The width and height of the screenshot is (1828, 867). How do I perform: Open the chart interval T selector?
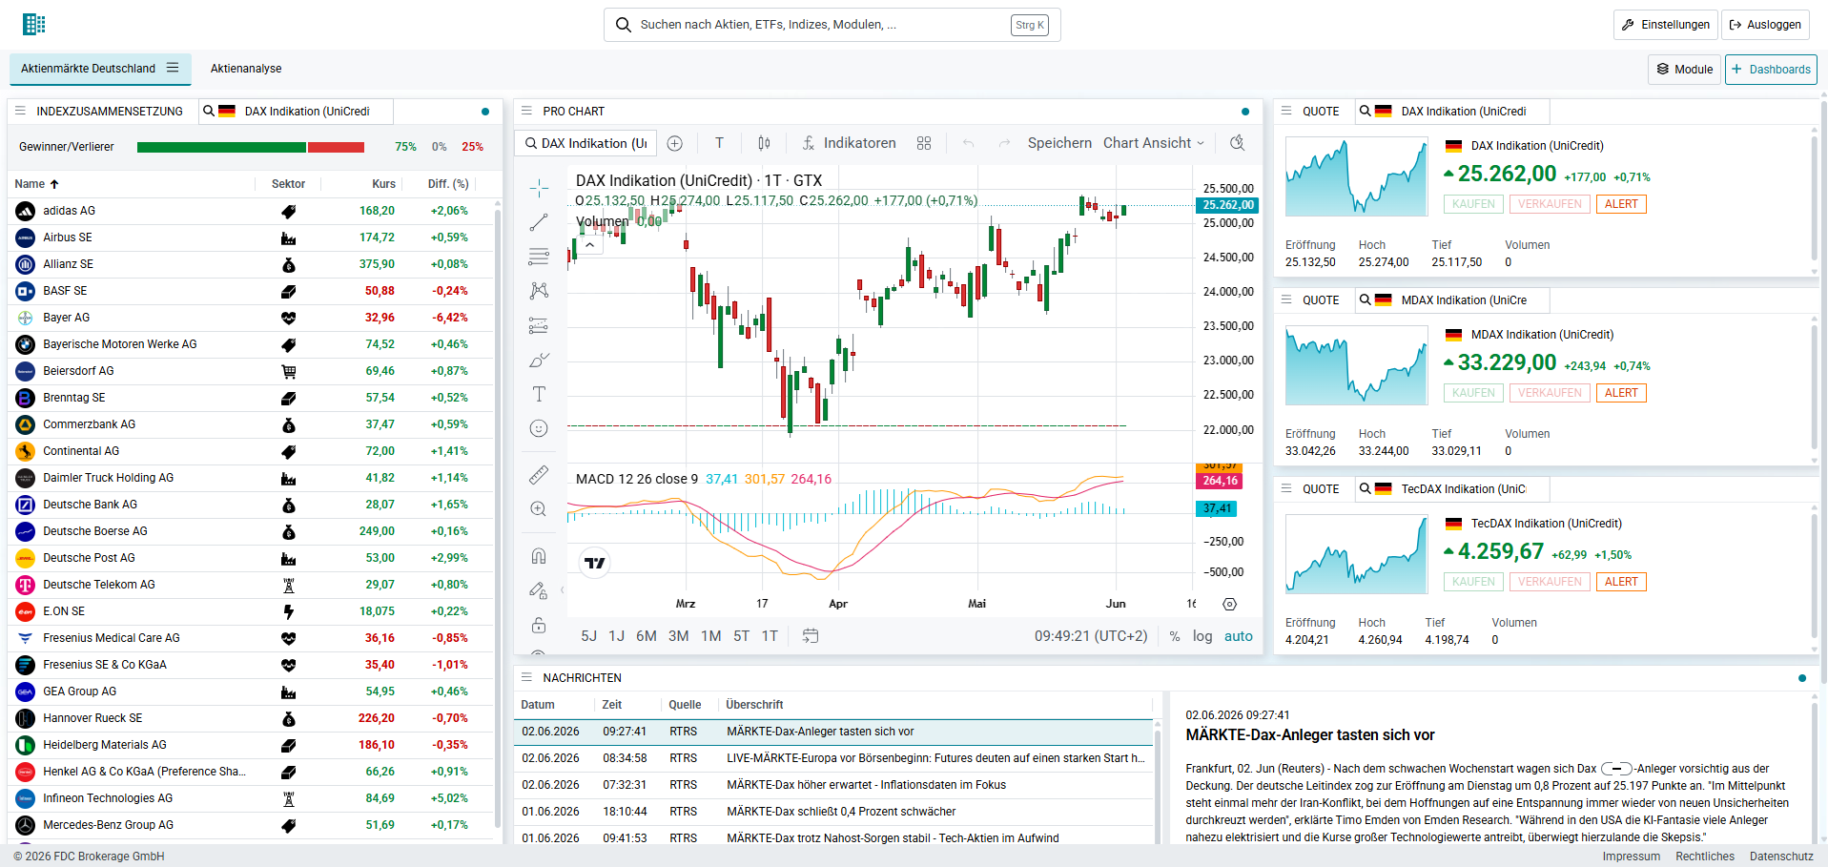[719, 143]
